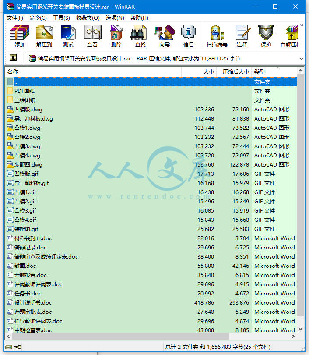Select the 凹模版.dwg file icon
309x355 pixels.
pos(10,110)
